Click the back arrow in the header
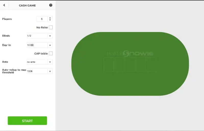 [4, 5]
